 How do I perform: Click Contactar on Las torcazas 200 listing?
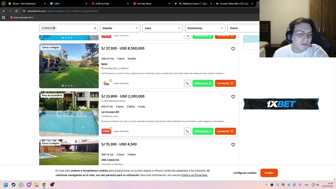pyautogui.click(x=225, y=131)
